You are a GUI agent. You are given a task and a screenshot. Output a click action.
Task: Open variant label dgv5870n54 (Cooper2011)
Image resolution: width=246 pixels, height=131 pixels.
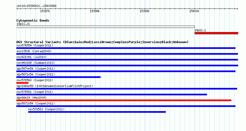[x=36, y=69]
